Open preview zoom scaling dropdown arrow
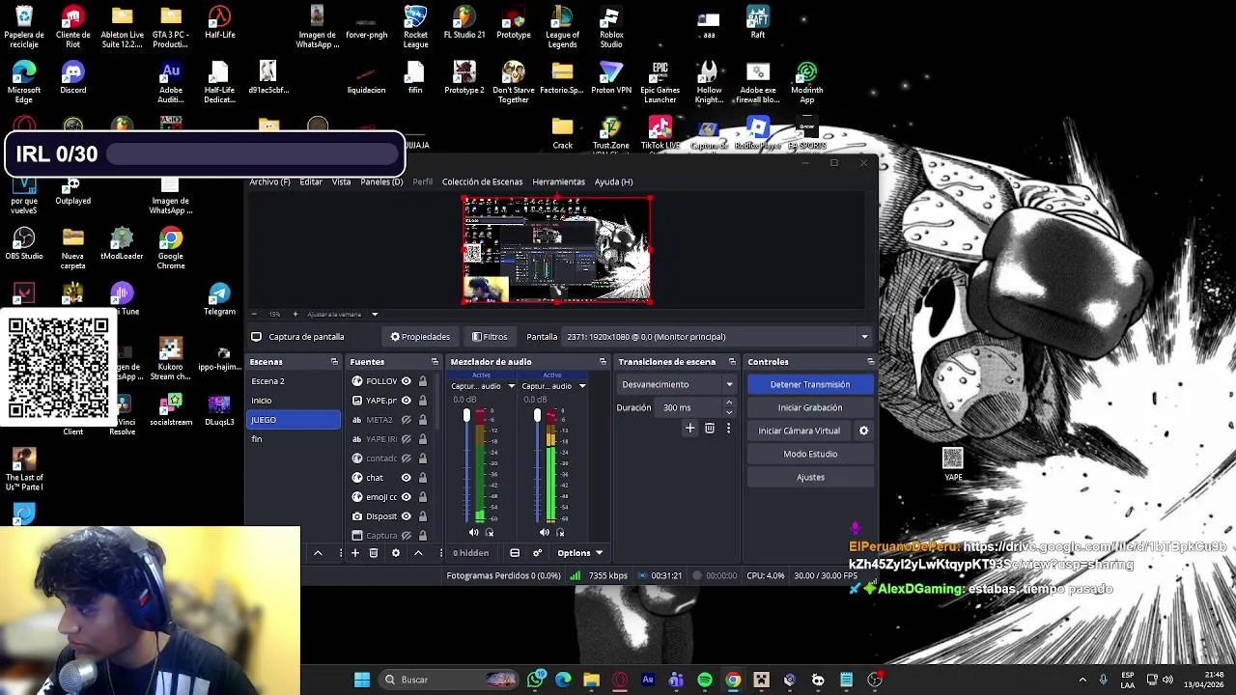 [x=375, y=314]
